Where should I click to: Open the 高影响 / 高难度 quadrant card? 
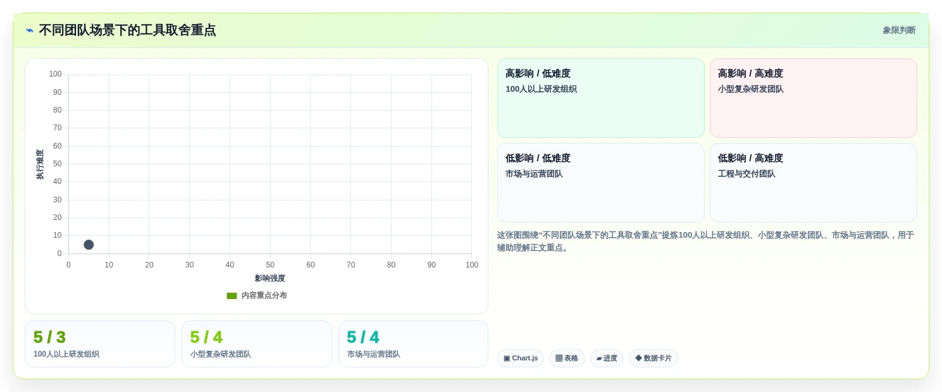[x=813, y=98]
